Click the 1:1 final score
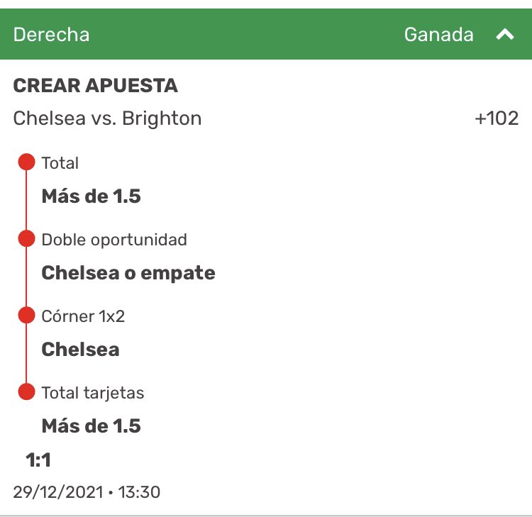 click(38, 460)
